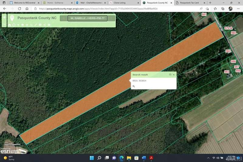Click the Home default extent icon
This screenshot has width=243, height=162.
[x=9, y=25]
